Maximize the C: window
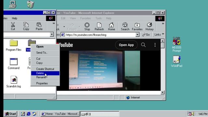The width and height of the screenshot is (208, 117). [x=49, y=13]
